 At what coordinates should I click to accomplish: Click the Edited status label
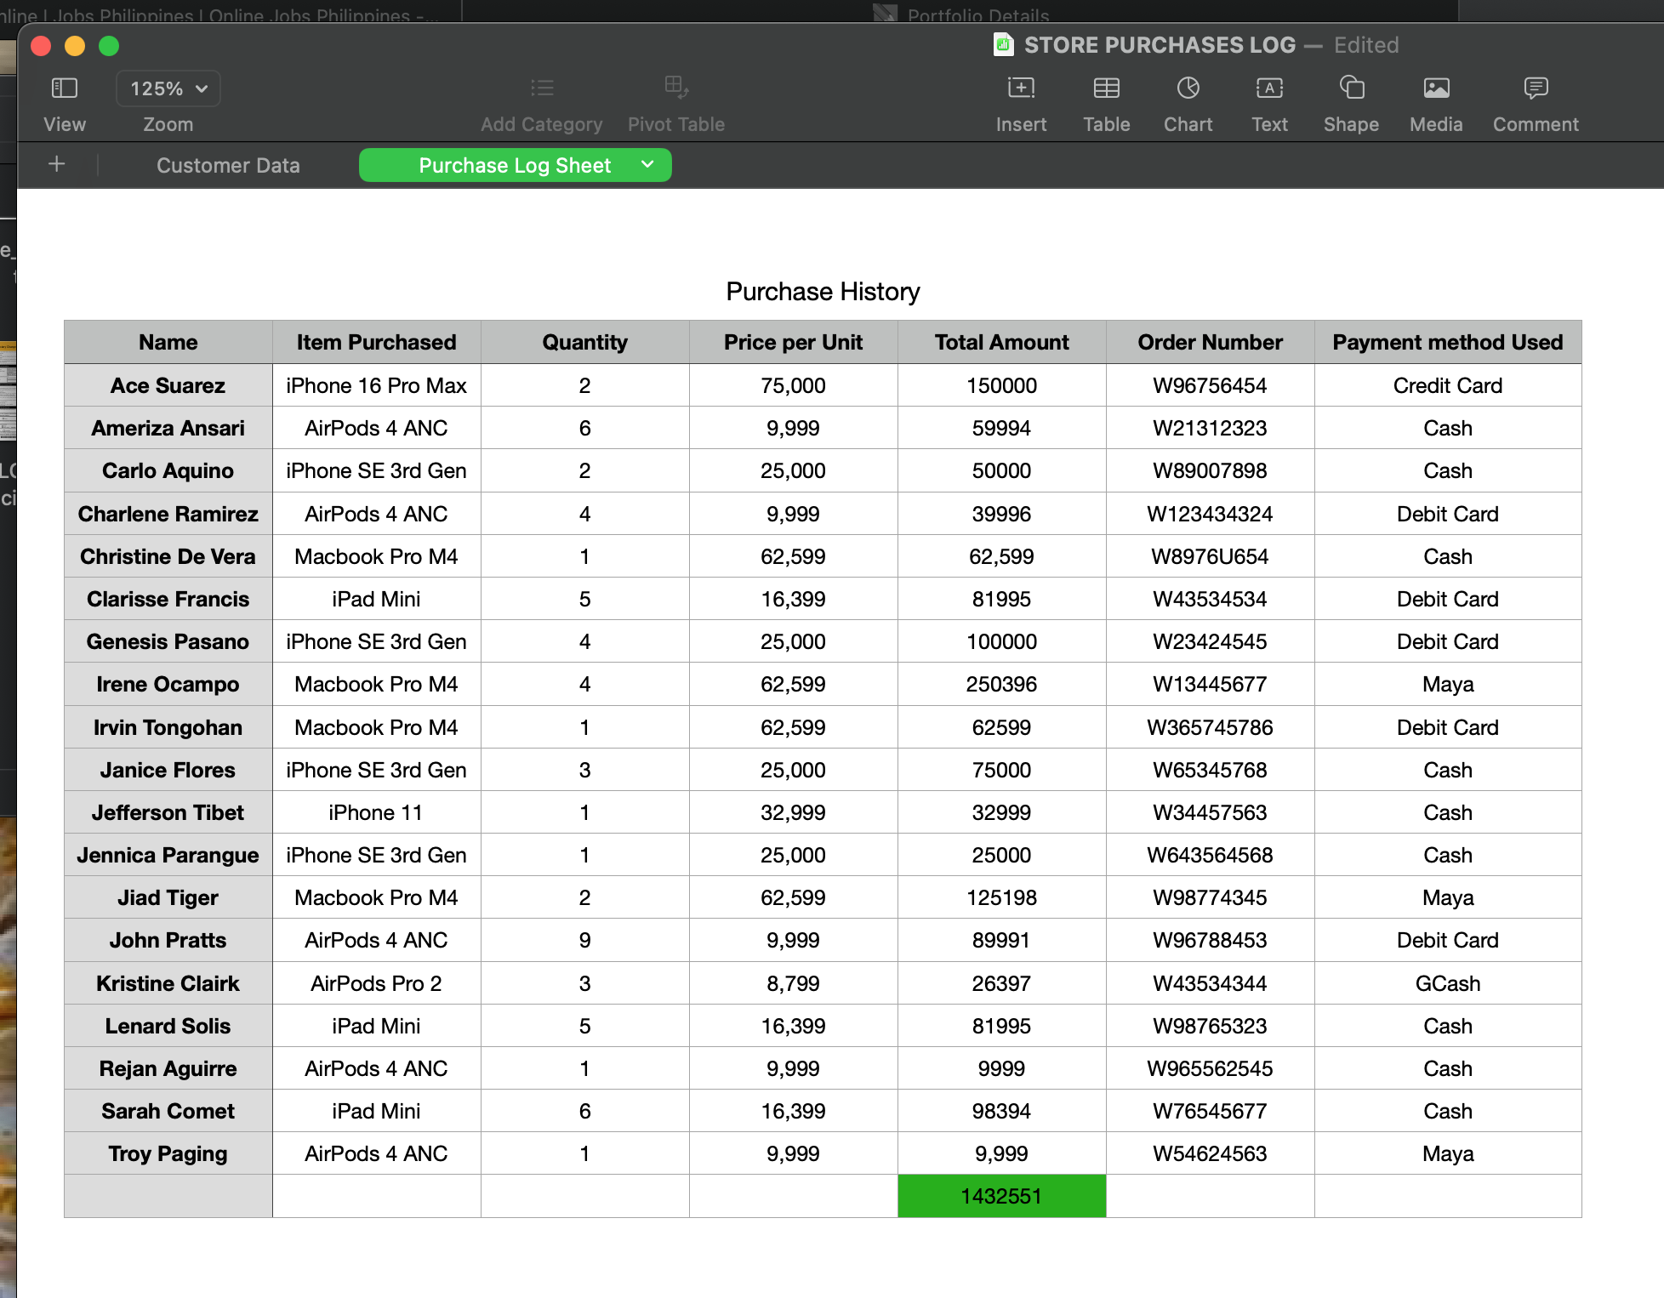[x=1366, y=45]
